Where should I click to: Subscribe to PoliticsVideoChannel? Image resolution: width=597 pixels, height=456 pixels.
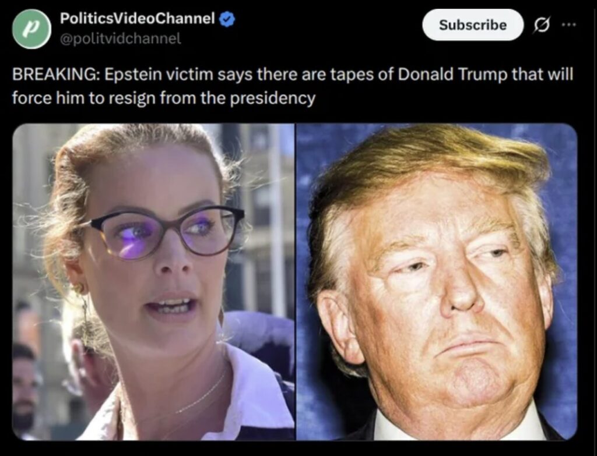coord(473,24)
